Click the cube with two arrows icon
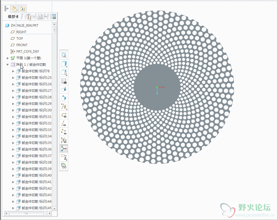 (x=64, y=98)
